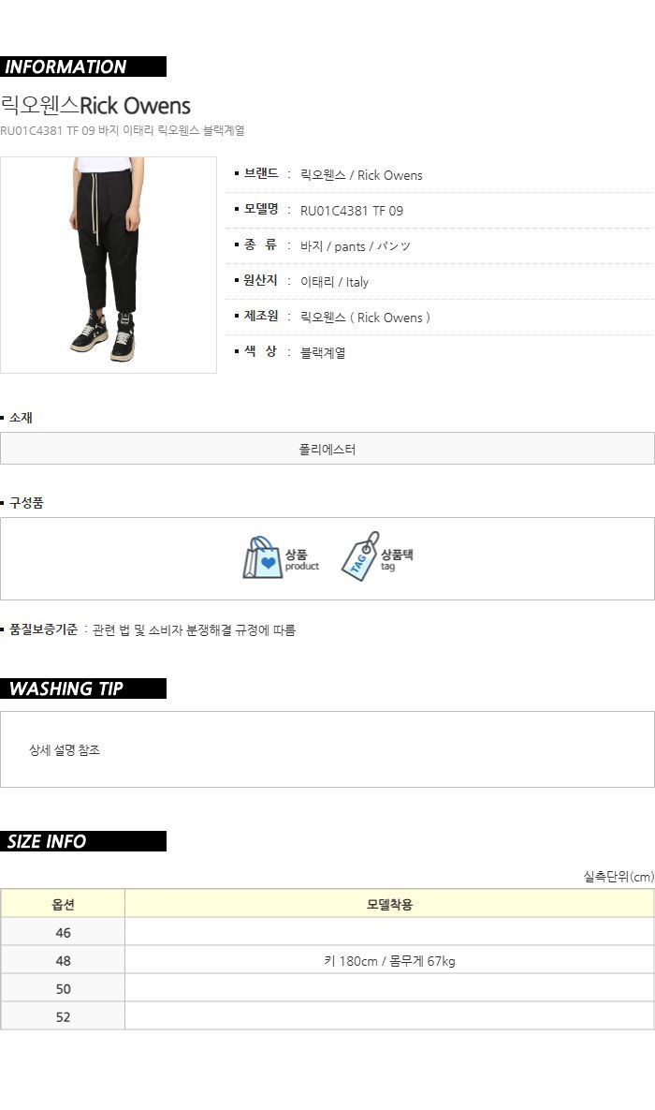Screen dimensions: 655x1110
Task: Select size 46 row in table
Action: point(327,932)
